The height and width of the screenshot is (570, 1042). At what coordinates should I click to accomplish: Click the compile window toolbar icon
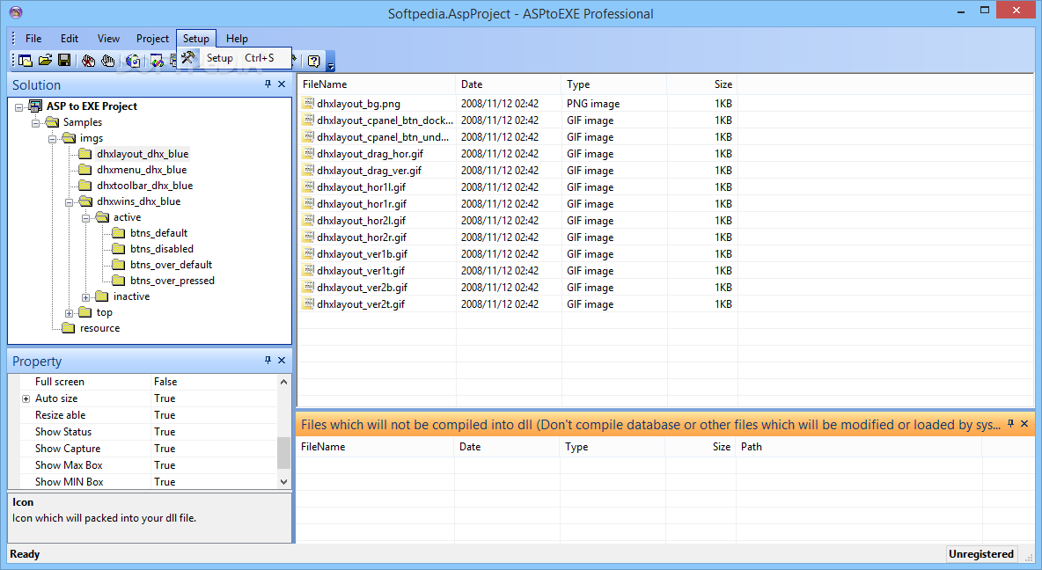coord(157,61)
